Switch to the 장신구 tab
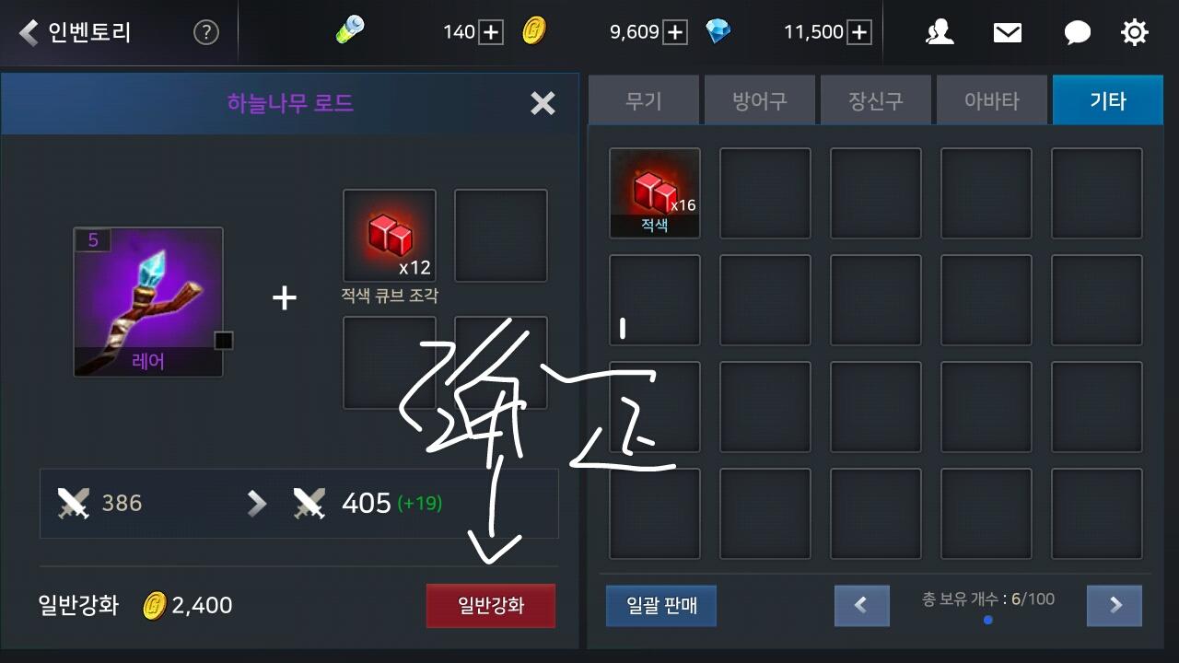 pyautogui.click(x=876, y=99)
